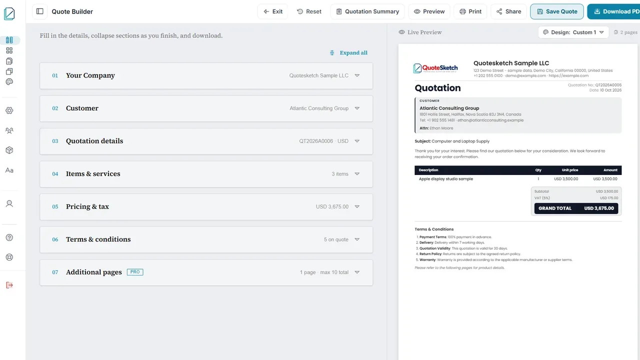Share the quote

[508, 11]
